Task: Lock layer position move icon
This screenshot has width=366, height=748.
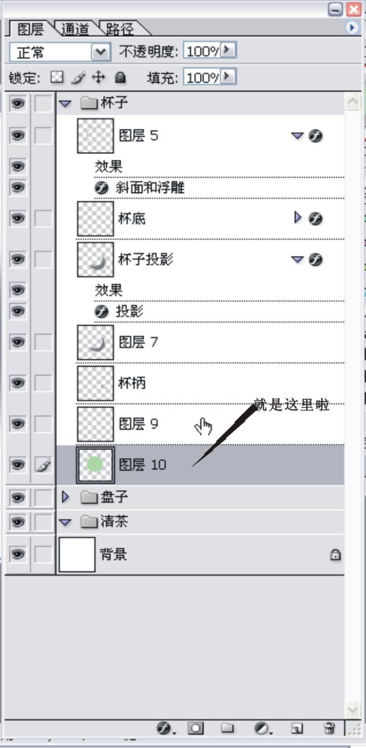Action: [98, 77]
